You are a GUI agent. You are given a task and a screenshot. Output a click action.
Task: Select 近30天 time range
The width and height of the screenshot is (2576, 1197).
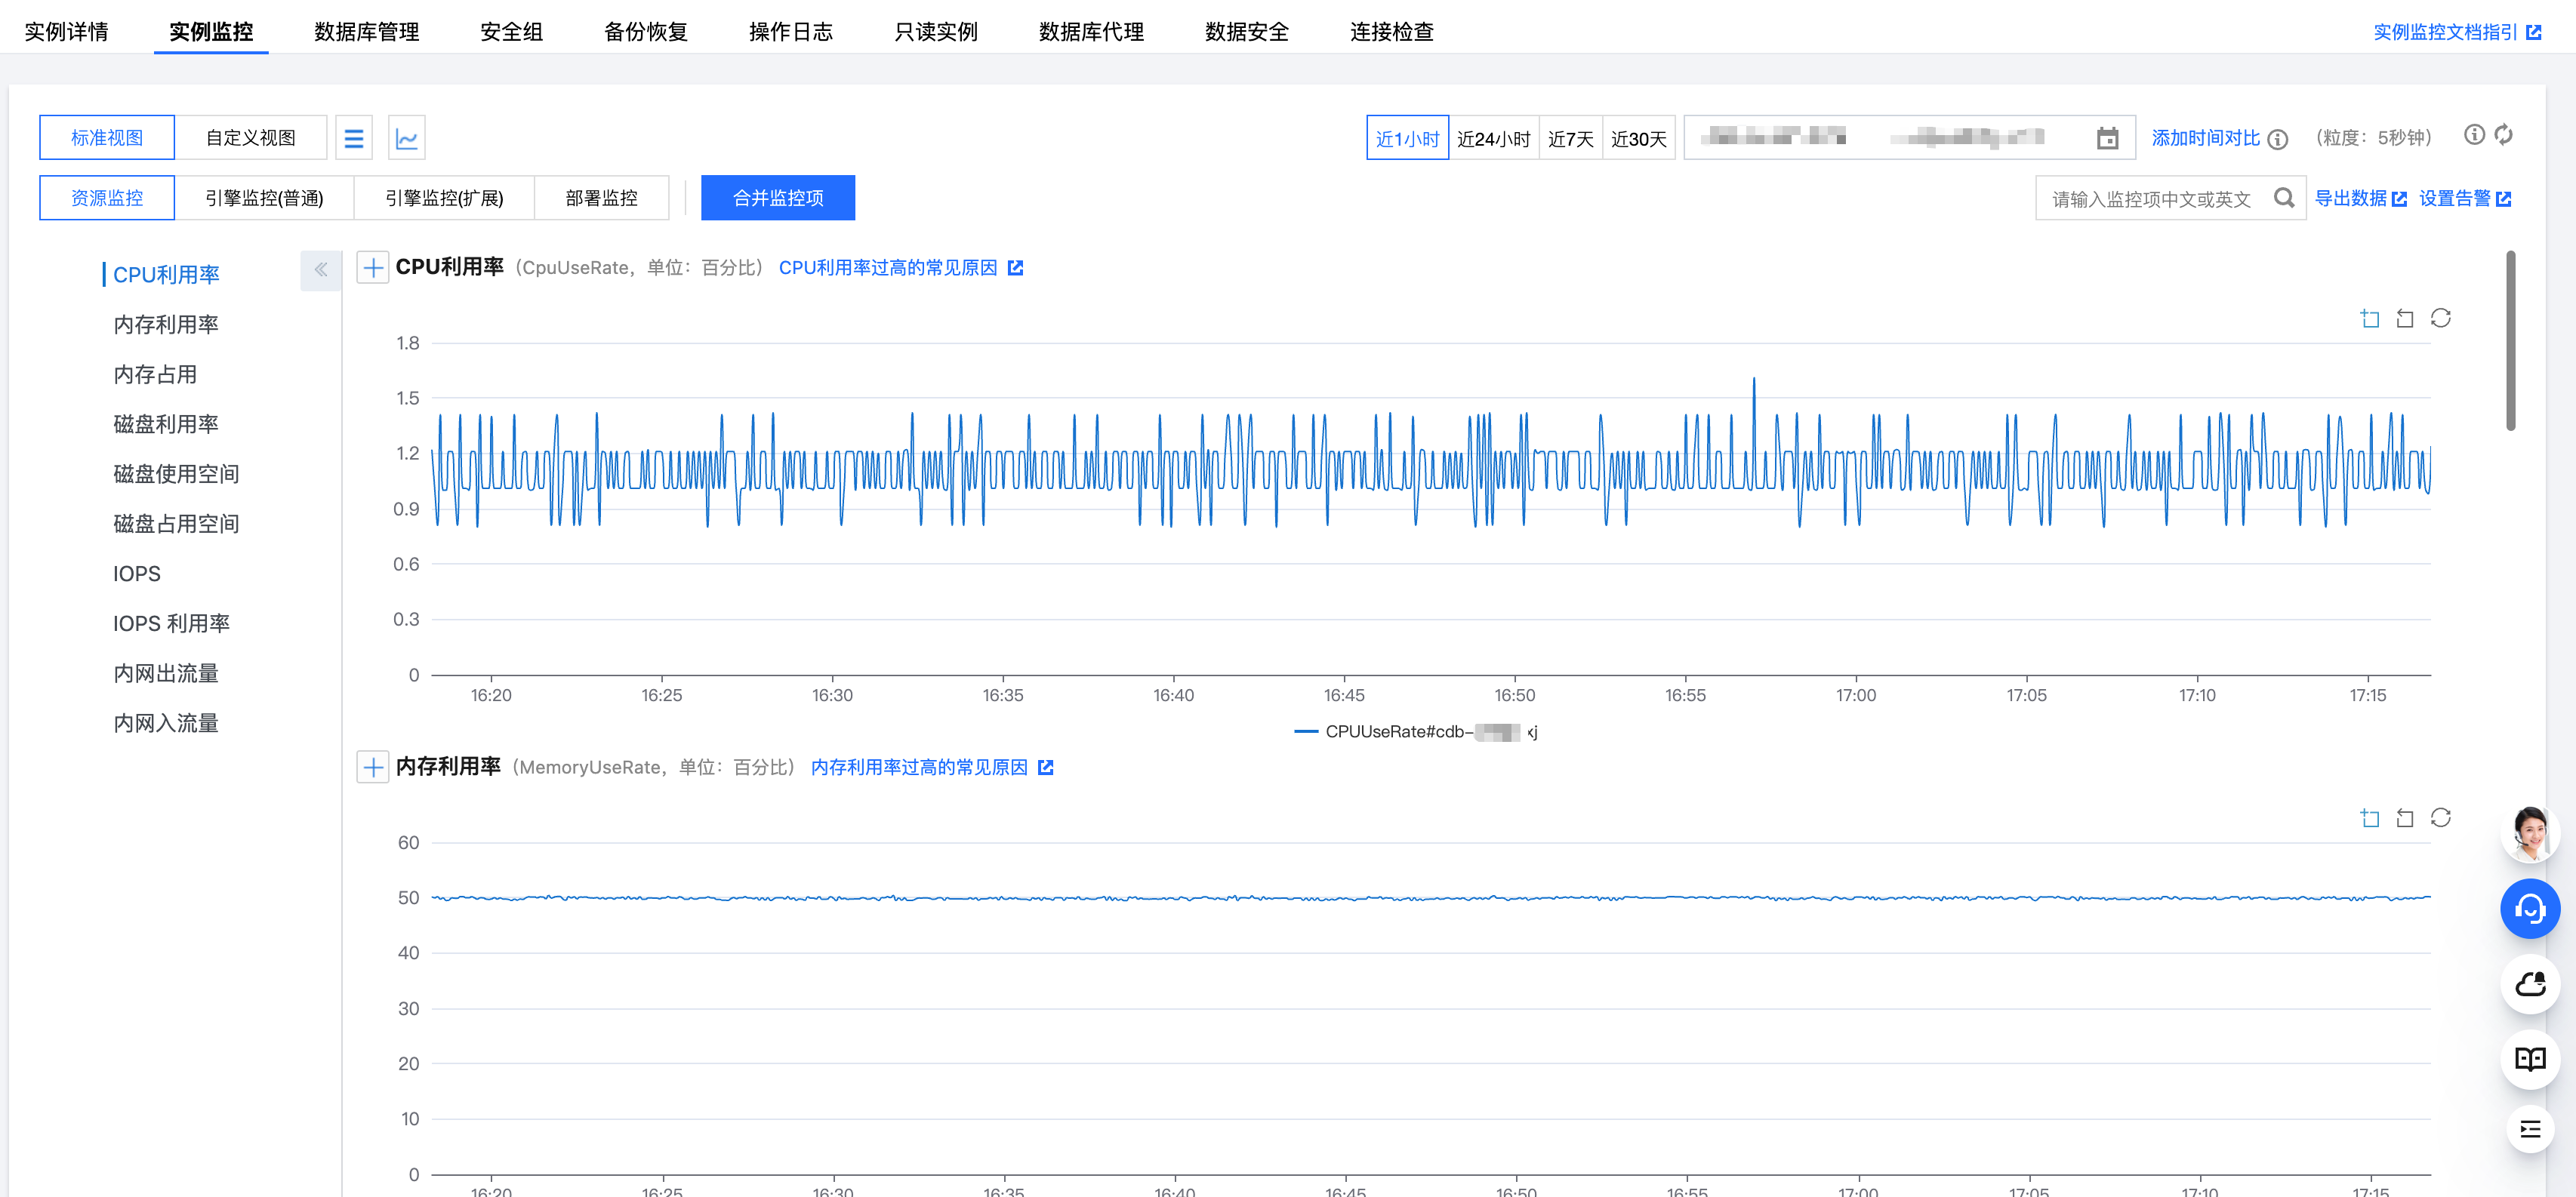[1638, 138]
